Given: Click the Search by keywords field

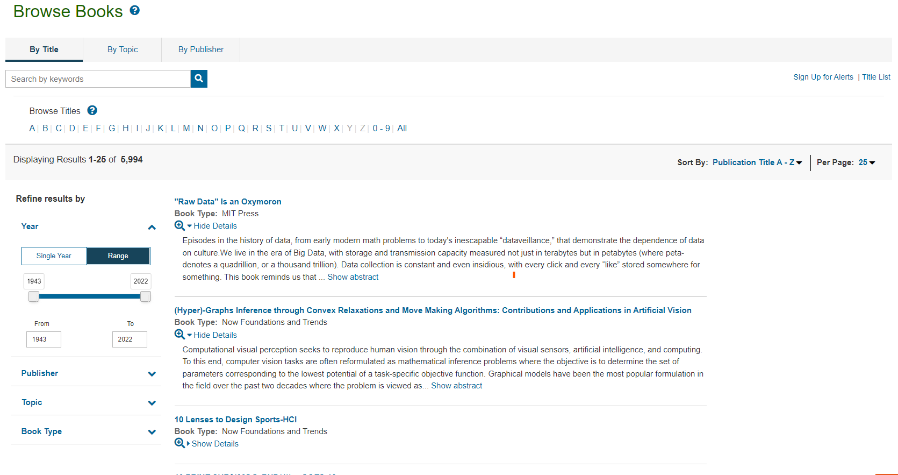Looking at the screenshot, I should point(98,79).
